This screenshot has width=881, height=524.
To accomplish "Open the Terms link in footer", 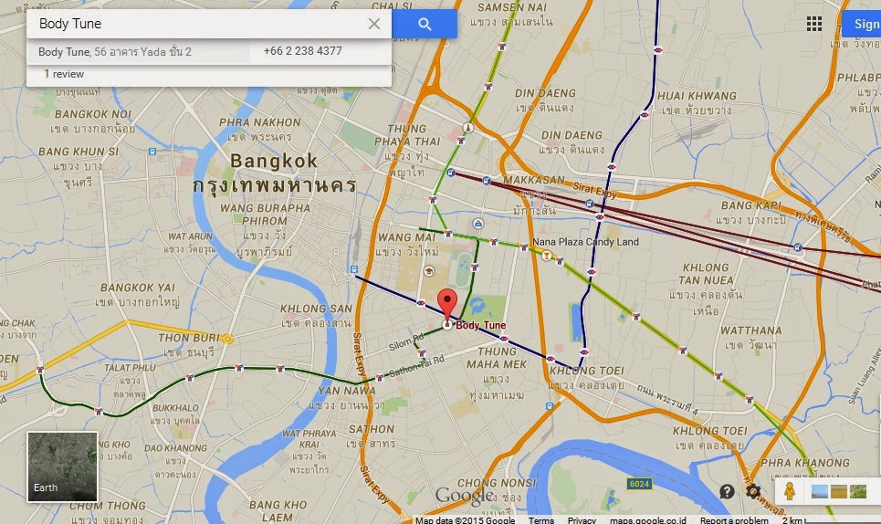I will (541, 520).
